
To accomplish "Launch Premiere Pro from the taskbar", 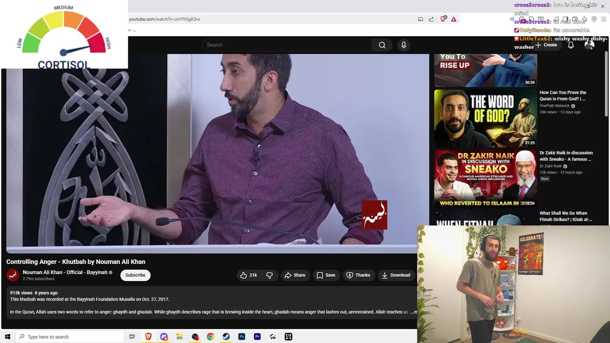I will point(257,337).
